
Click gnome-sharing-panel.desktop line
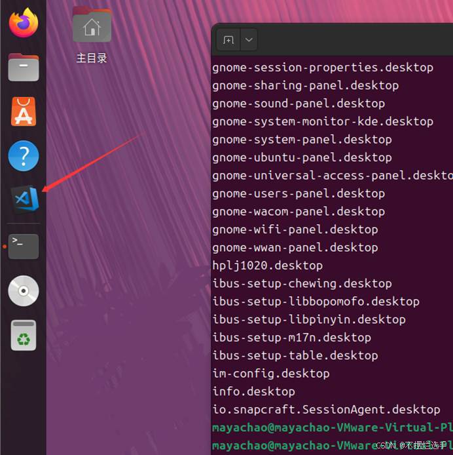tap(306, 86)
